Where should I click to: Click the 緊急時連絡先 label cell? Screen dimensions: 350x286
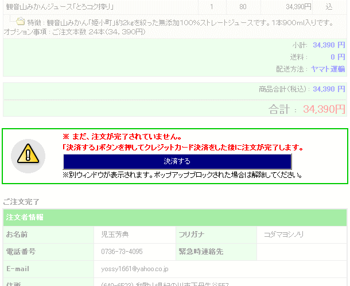click(216, 252)
